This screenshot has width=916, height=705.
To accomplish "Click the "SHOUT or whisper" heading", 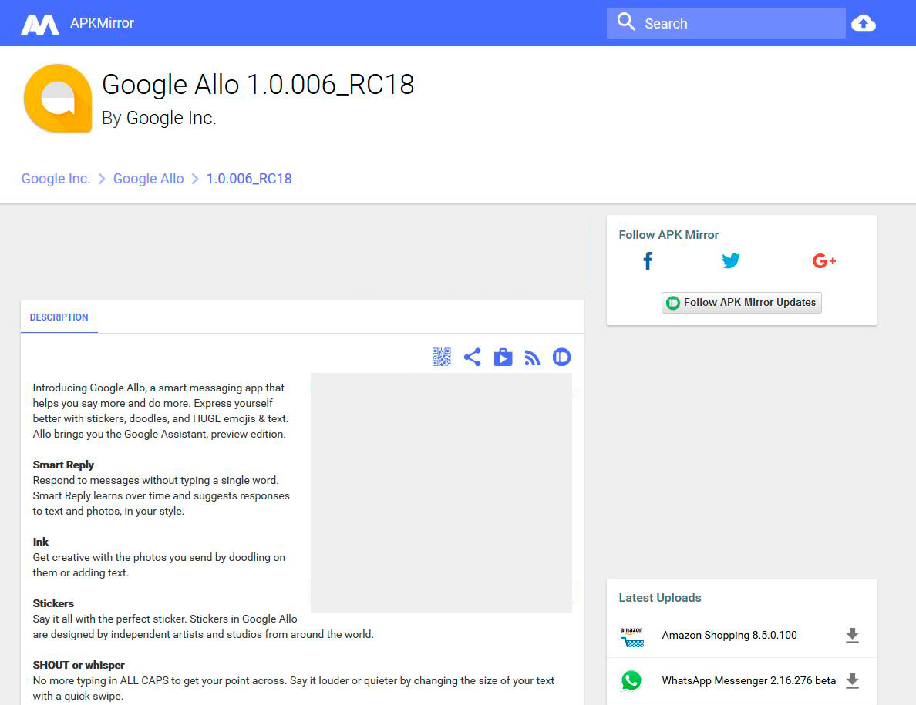I will pos(79,665).
